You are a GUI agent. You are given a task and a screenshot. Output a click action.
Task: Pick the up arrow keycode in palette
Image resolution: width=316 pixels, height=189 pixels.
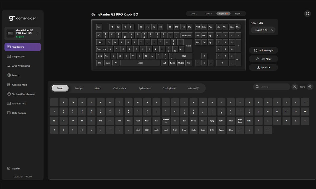259,130
